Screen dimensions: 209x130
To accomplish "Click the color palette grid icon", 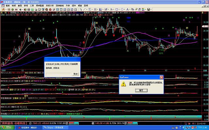I will tap(143, 9).
